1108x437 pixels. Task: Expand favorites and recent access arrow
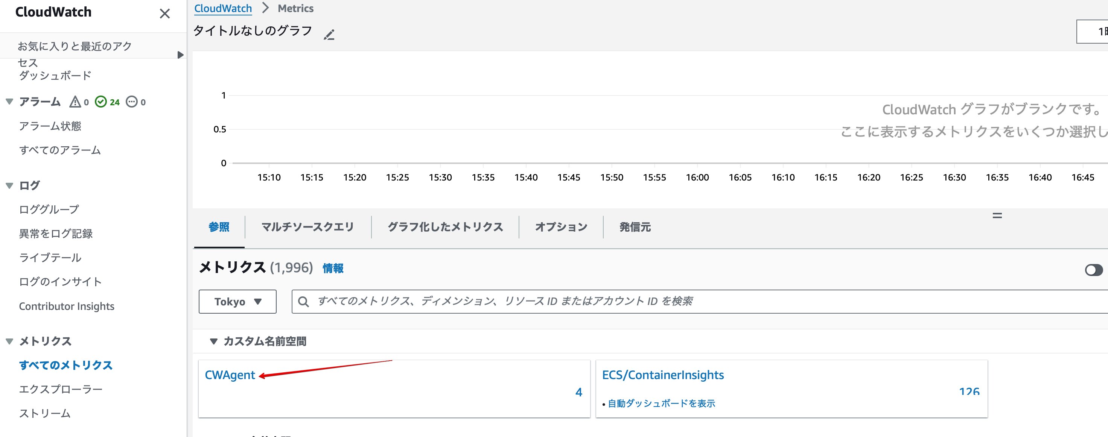coord(180,55)
